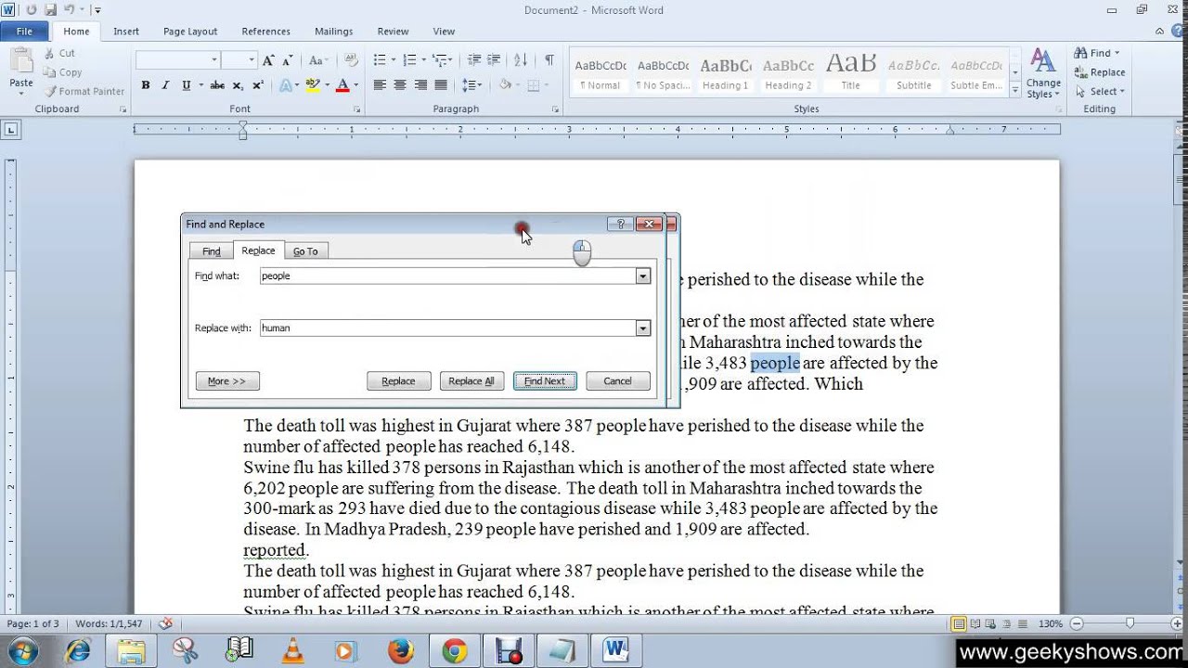The height and width of the screenshot is (668, 1188).
Task: Open VLC media player from taskbar
Action: pos(292,650)
